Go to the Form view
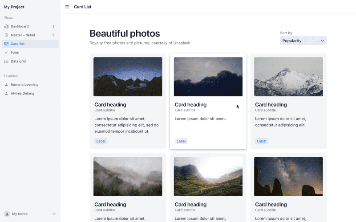This screenshot has height=222, width=356. click(15, 52)
